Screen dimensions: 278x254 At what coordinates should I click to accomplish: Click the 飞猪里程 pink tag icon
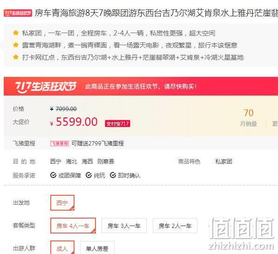coord(60,144)
